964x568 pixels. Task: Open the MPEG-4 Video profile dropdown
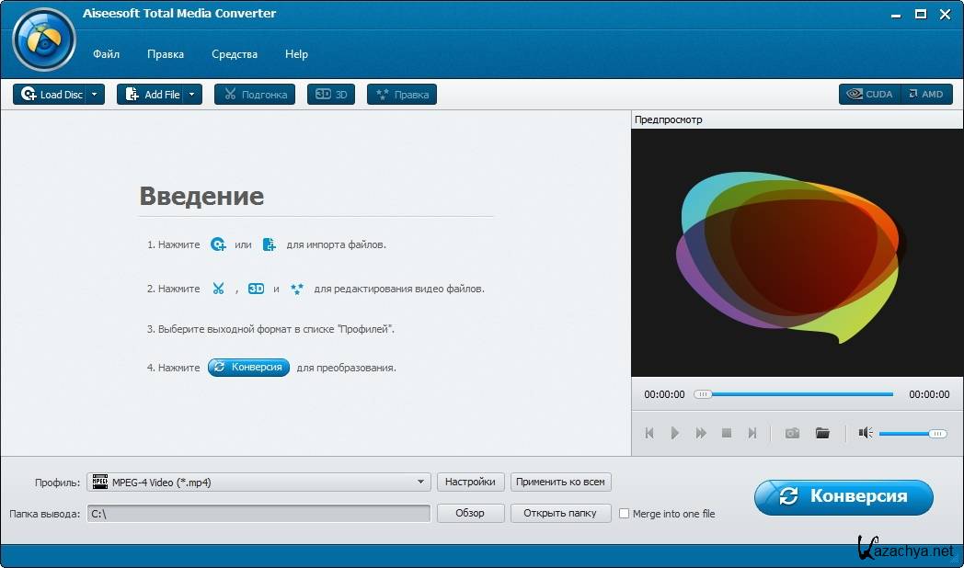click(420, 482)
